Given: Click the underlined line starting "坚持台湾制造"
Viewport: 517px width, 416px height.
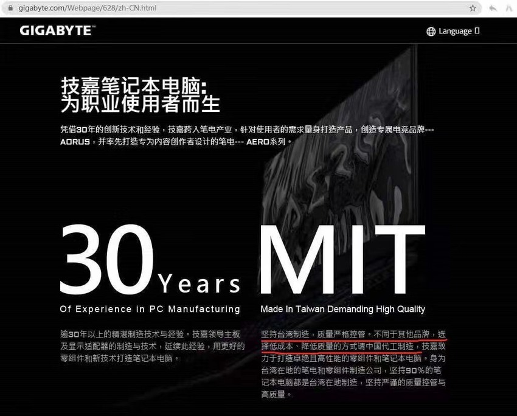Looking at the screenshot, I should coord(353,335).
